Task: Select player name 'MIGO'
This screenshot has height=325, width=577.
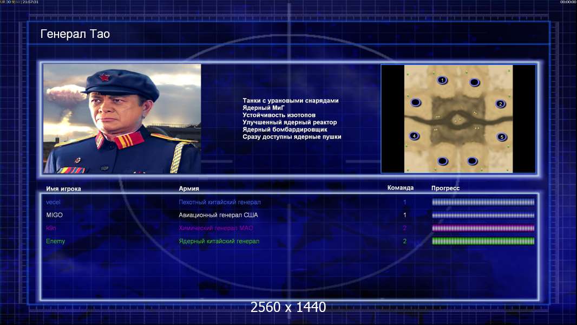Action: tap(55, 215)
